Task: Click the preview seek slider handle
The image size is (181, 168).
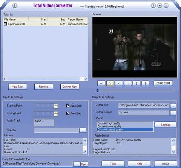Action: click(97, 90)
